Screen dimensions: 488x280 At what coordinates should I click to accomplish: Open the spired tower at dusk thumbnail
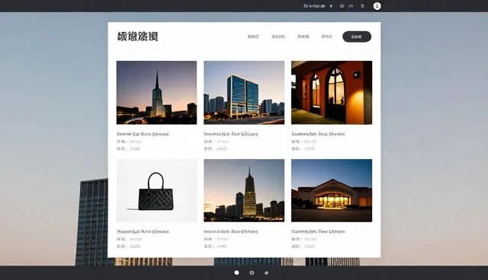point(156,93)
